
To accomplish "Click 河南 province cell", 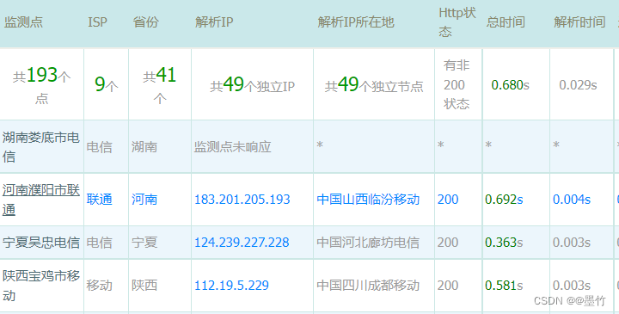I will (144, 200).
